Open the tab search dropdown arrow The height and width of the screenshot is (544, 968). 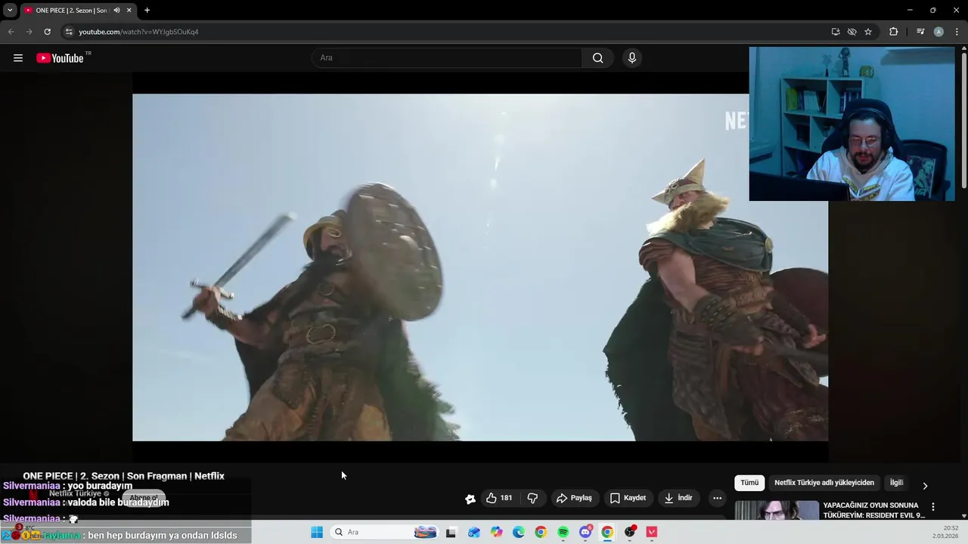(x=10, y=11)
